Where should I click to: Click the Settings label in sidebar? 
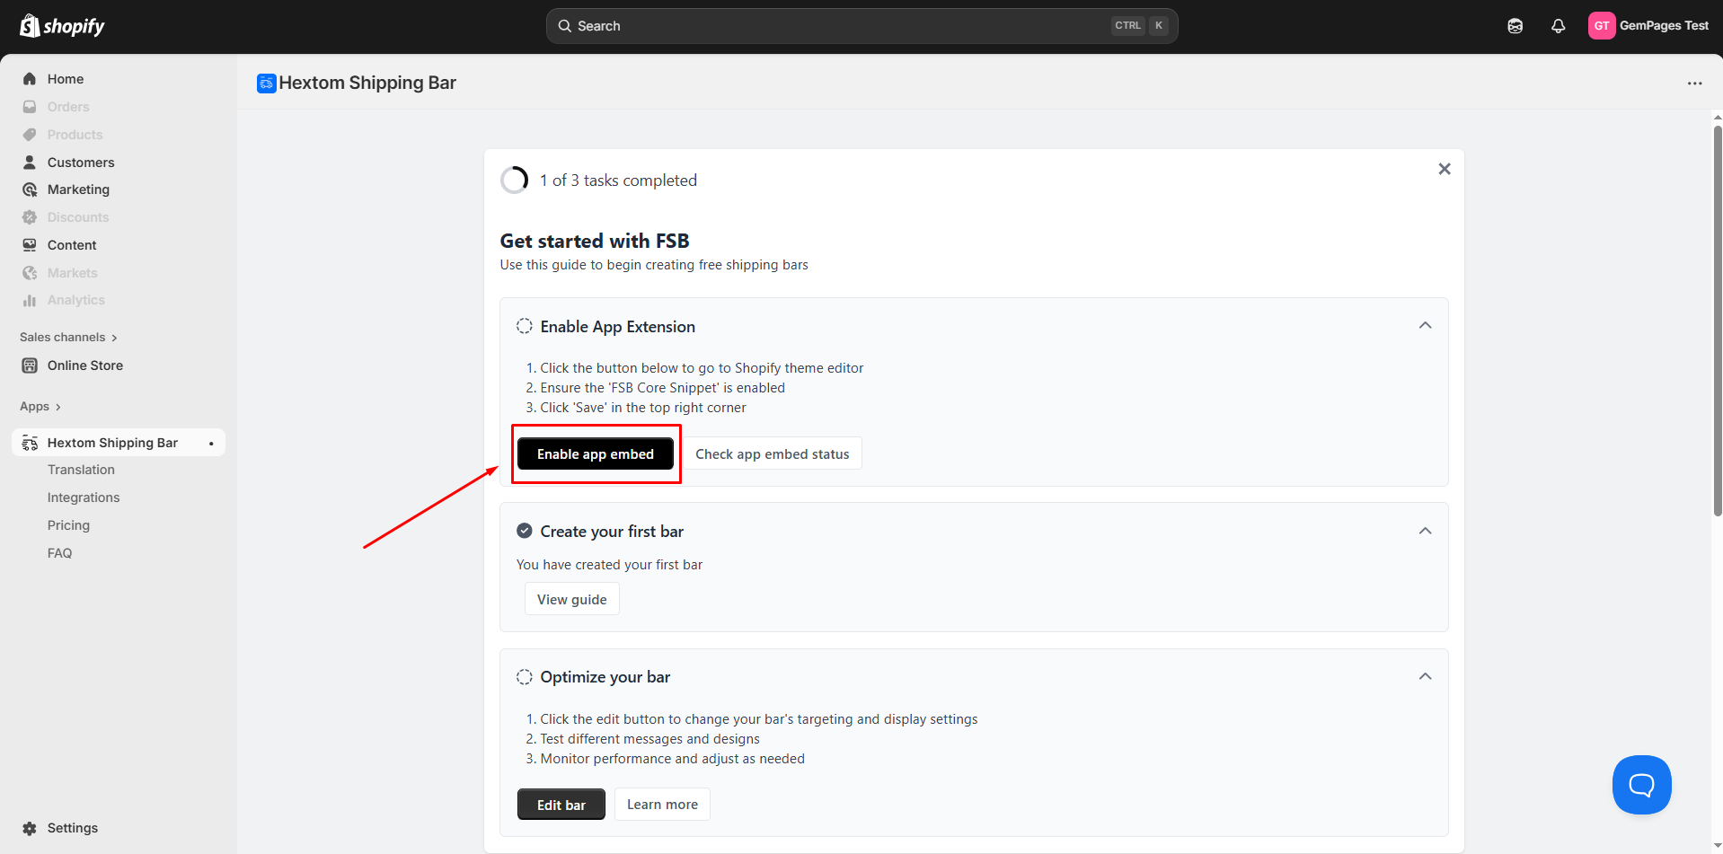[73, 828]
